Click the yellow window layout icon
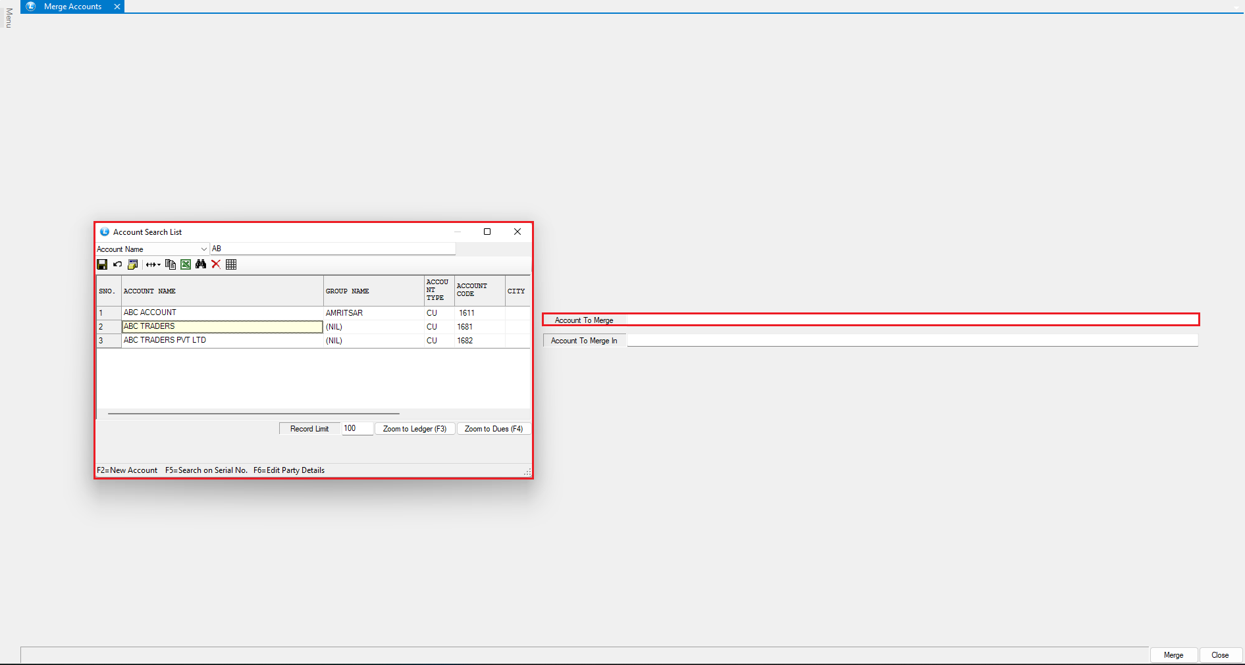The height and width of the screenshot is (665, 1245). [x=132, y=264]
